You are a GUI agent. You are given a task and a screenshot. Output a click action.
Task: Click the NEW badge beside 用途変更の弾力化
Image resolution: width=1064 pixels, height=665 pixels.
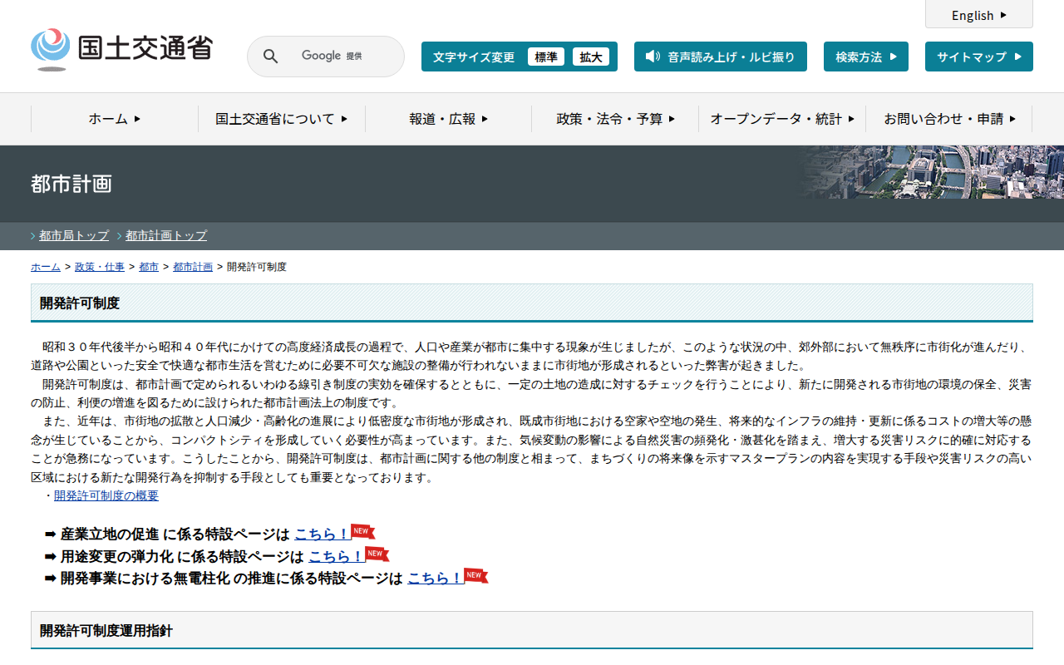tap(377, 554)
